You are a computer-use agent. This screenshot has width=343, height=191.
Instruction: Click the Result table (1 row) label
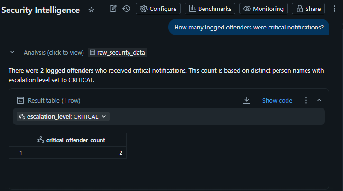pos(54,101)
